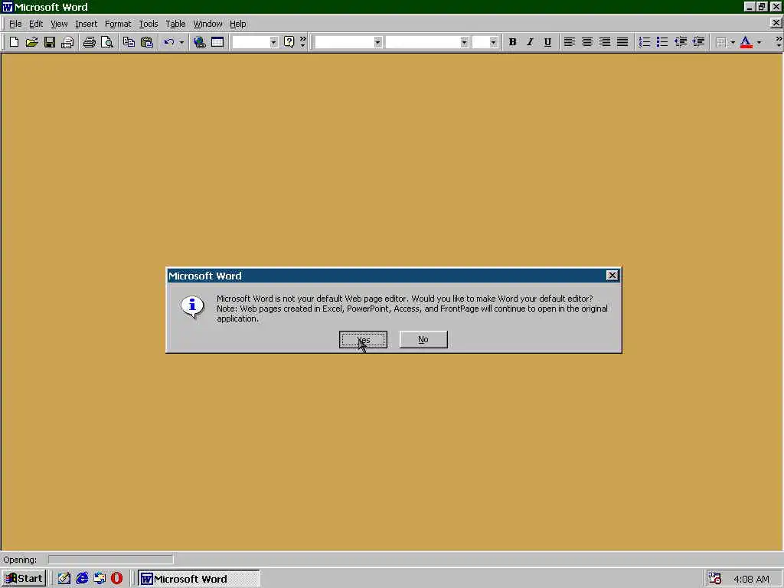
Task: Click the system tray scheduler icon
Action: coord(715,579)
